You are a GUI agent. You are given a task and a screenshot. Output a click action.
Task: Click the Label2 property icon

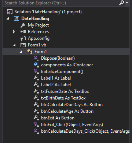[x=36, y=85]
